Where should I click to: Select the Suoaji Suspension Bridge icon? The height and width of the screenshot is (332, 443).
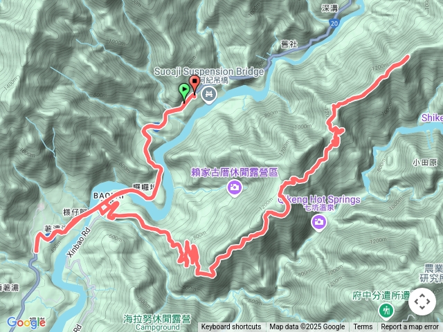pyautogui.click(x=209, y=95)
